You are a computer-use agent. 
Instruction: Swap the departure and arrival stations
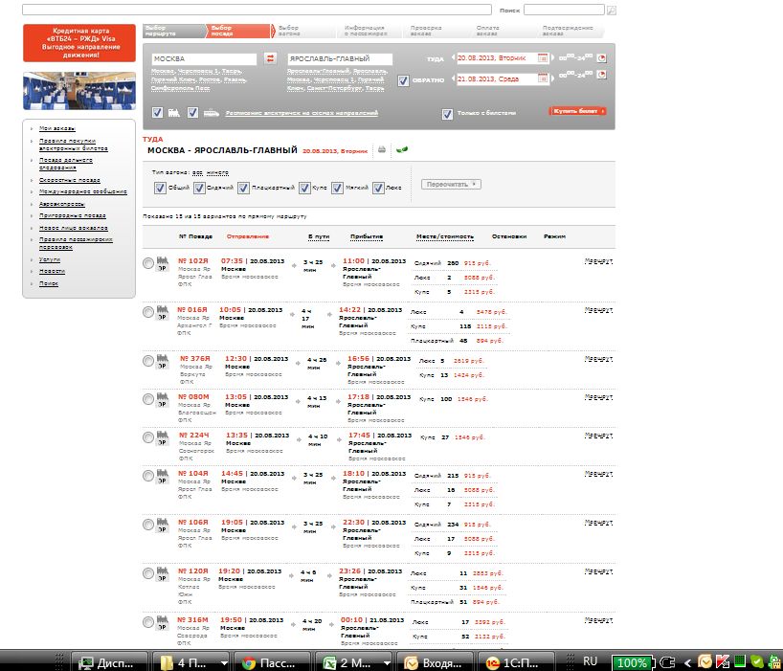point(270,59)
